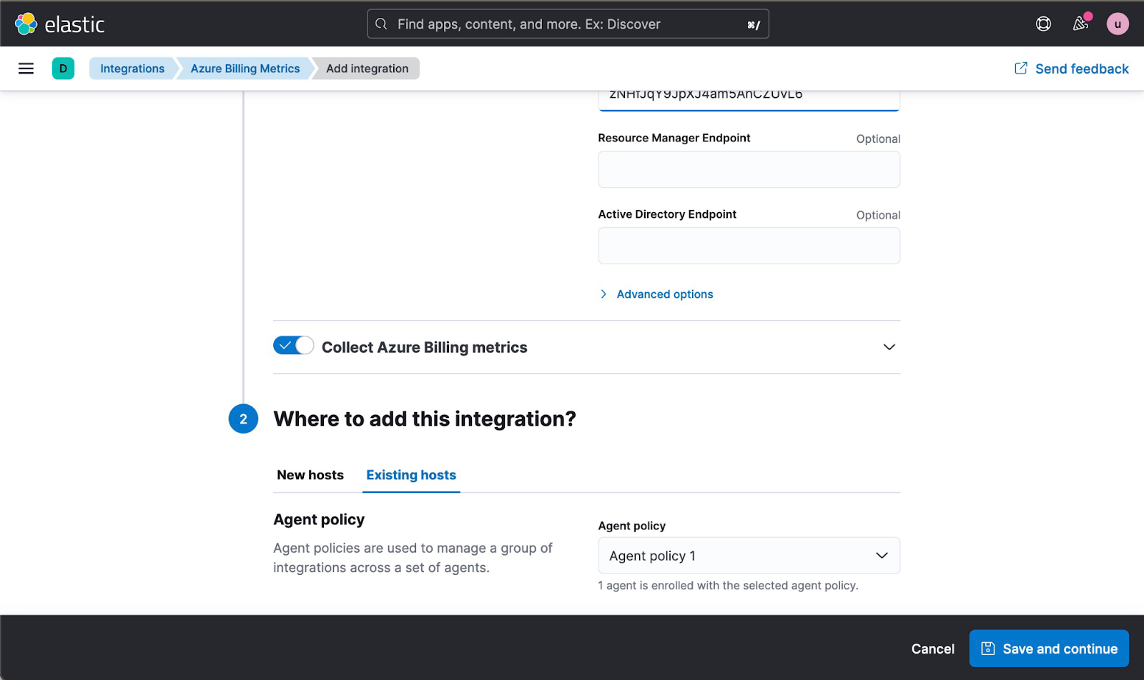The width and height of the screenshot is (1144, 680).
Task: Click the Elastic logo
Action: [x=60, y=24]
